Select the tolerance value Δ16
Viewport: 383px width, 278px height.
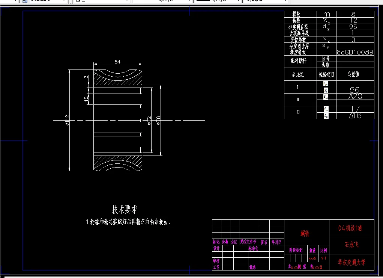click(355, 115)
